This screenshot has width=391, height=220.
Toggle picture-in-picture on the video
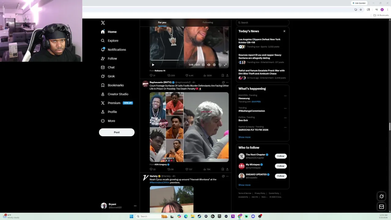coord(220,65)
